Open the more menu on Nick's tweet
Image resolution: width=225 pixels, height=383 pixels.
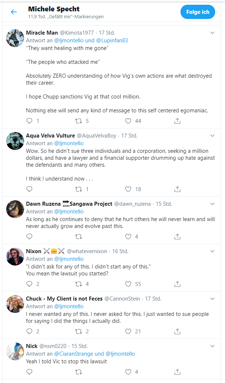(212, 346)
